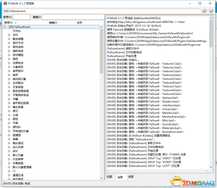Expand the 动画物体 node
Viewport: 217px width, 188px height.
pyautogui.click(x=9, y=63)
